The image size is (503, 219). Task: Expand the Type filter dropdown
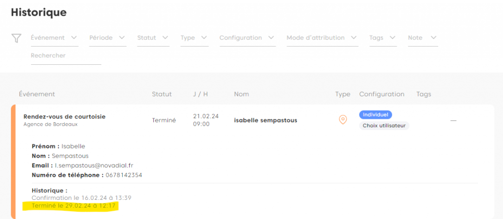194,38
